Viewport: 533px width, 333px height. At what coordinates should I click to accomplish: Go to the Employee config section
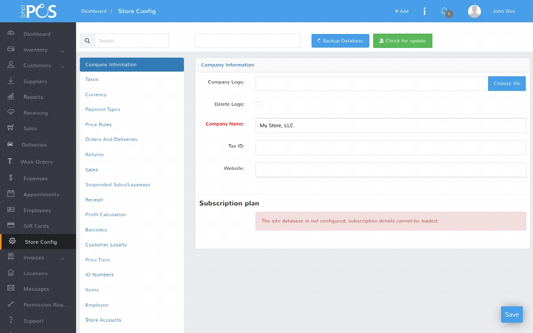(97, 305)
